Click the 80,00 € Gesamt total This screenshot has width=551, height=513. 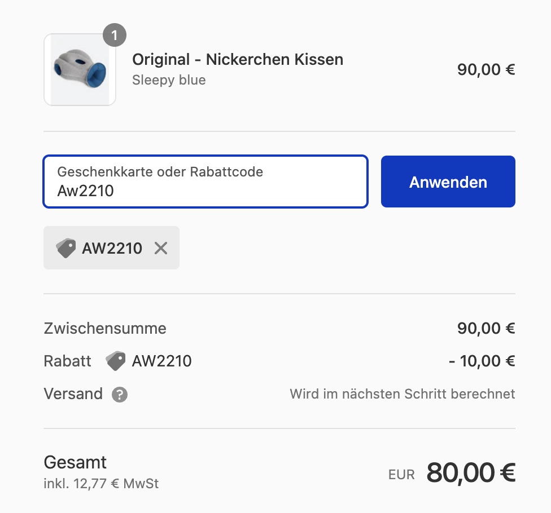point(470,472)
